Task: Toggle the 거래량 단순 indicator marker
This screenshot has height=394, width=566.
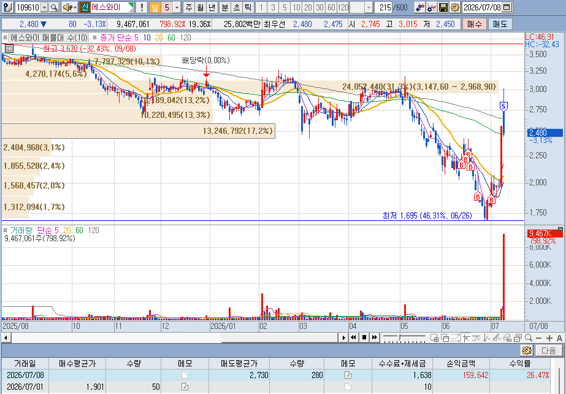Action: 6,230
